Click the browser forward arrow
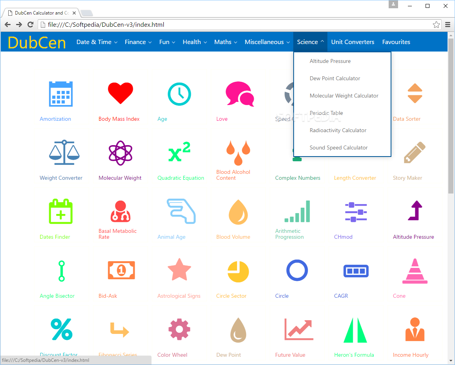 pos(19,25)
